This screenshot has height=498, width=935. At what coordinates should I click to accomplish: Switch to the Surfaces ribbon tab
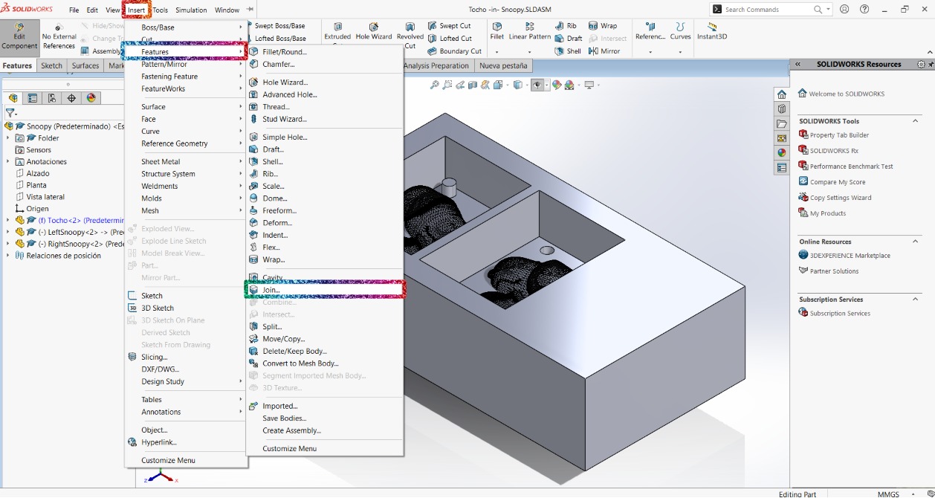pos(85,65)
